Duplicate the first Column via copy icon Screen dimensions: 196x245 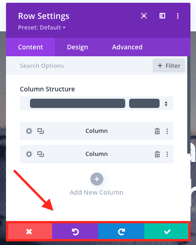(41, 131)
